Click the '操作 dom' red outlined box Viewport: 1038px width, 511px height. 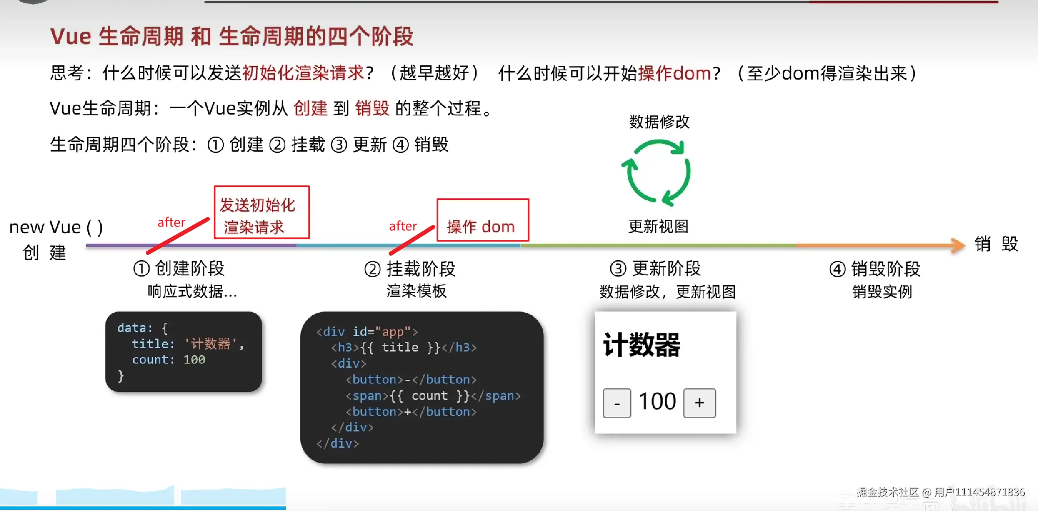[482, 220]
